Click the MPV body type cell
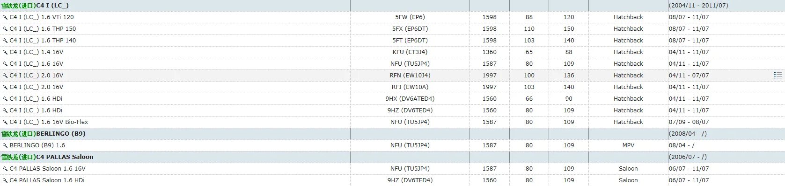Image resolution: width=785 pixels, height=186 pixels. (628, 145)
